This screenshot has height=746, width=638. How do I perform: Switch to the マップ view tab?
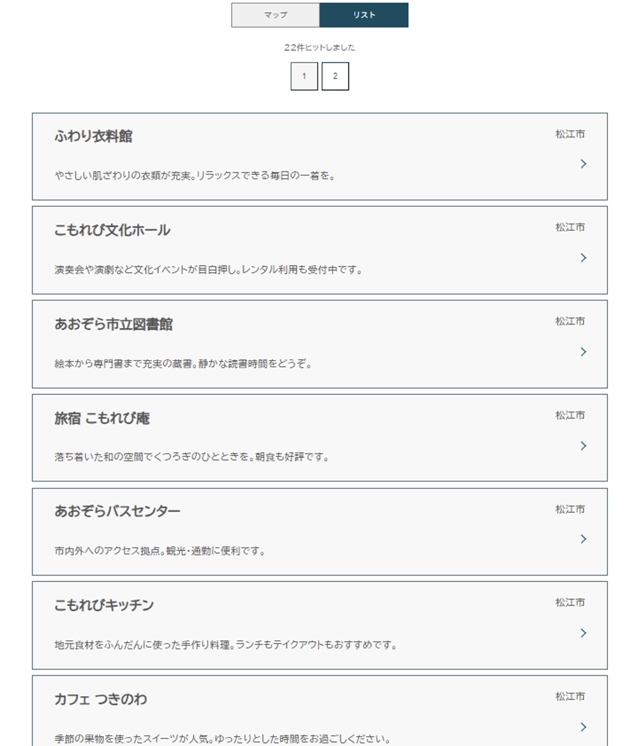(x=275, y=15)
